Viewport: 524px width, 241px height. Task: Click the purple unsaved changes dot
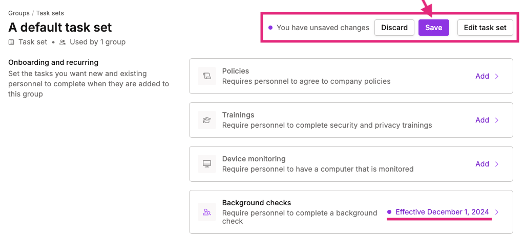tap(270, 28)
